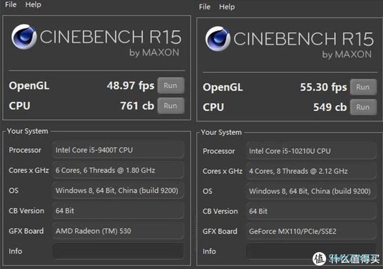Click the Cinebench sphere logo, left window

tap(24, 39)
